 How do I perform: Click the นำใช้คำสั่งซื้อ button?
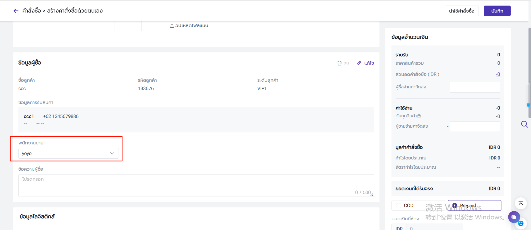[x=462, y=11]
